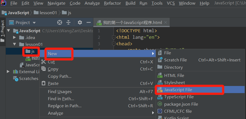This screenshot has height=119, width=246.
Task: Open the View menu
Action: [38, 3]
